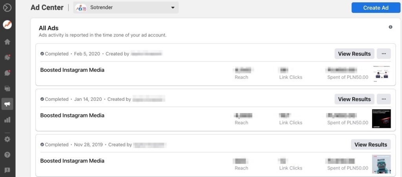The image size is (402, 177).
Task: Open more options for Jan 14, 2020 ad
Action: (384, 99)
